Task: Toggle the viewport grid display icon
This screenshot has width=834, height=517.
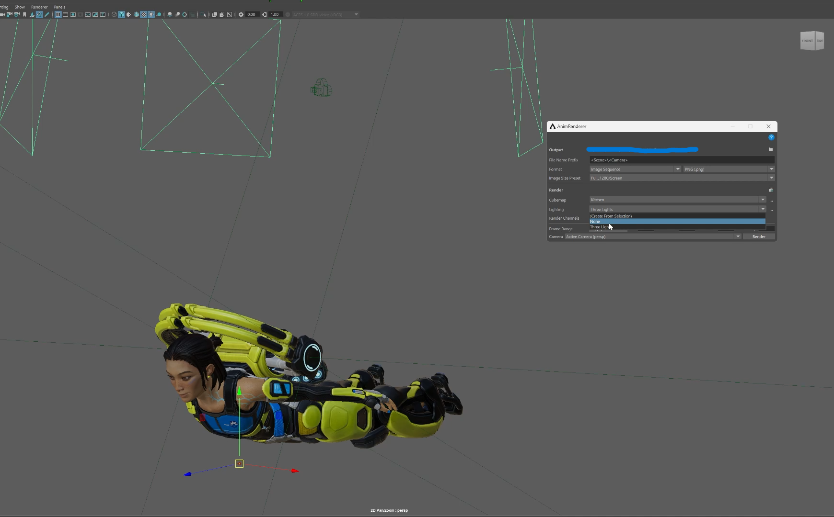Action: click(x=58, y=14)
